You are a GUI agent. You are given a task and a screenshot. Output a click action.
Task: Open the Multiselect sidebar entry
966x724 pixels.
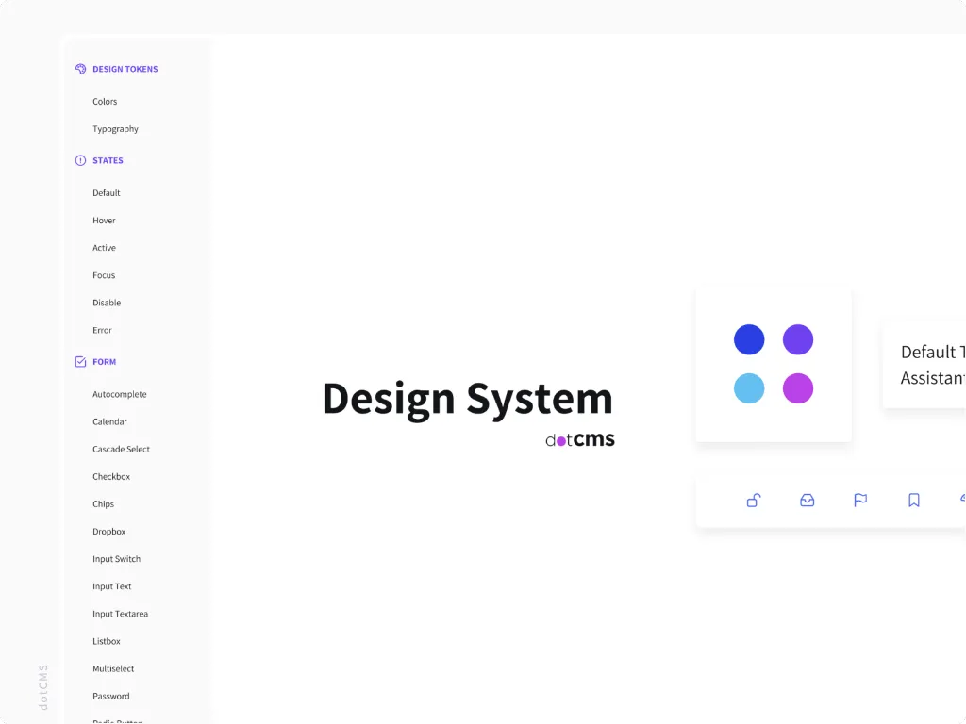113,669
